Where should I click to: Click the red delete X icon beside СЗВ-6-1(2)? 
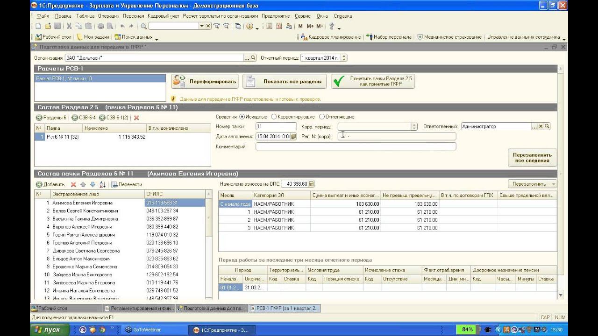pos(136,118)
